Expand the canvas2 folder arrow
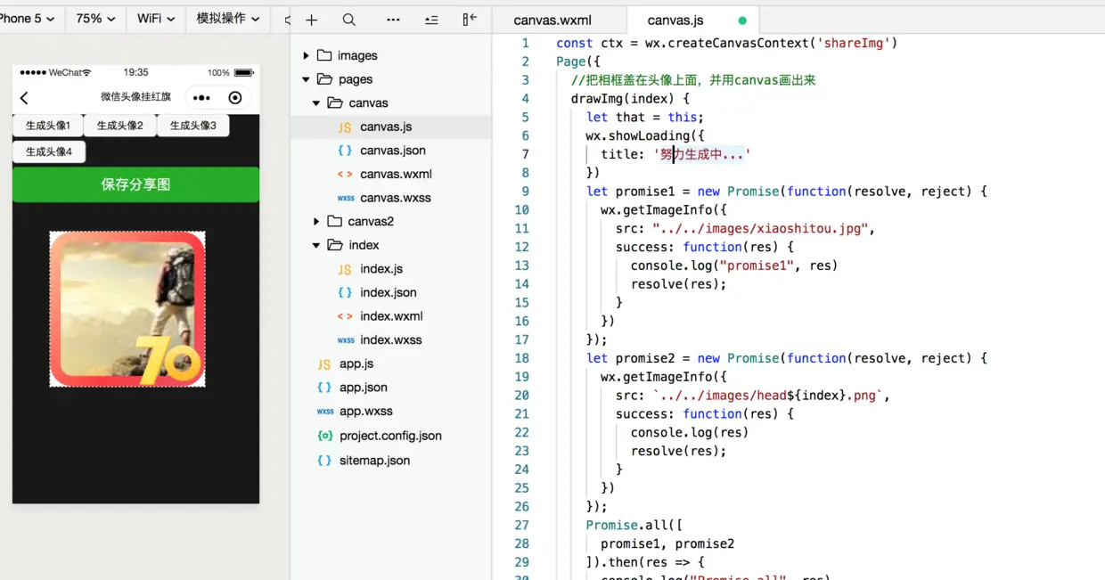 [315, 221]
